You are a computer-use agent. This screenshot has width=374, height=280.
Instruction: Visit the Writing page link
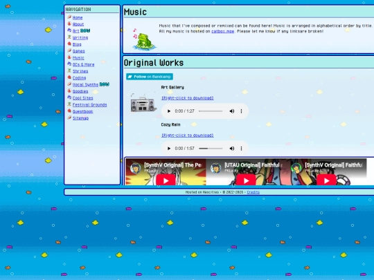tap(80, 37)
